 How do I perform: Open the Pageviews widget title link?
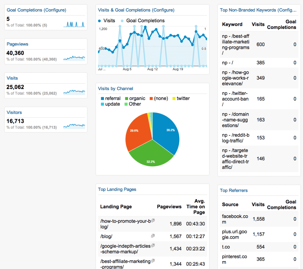coord(17,44)
